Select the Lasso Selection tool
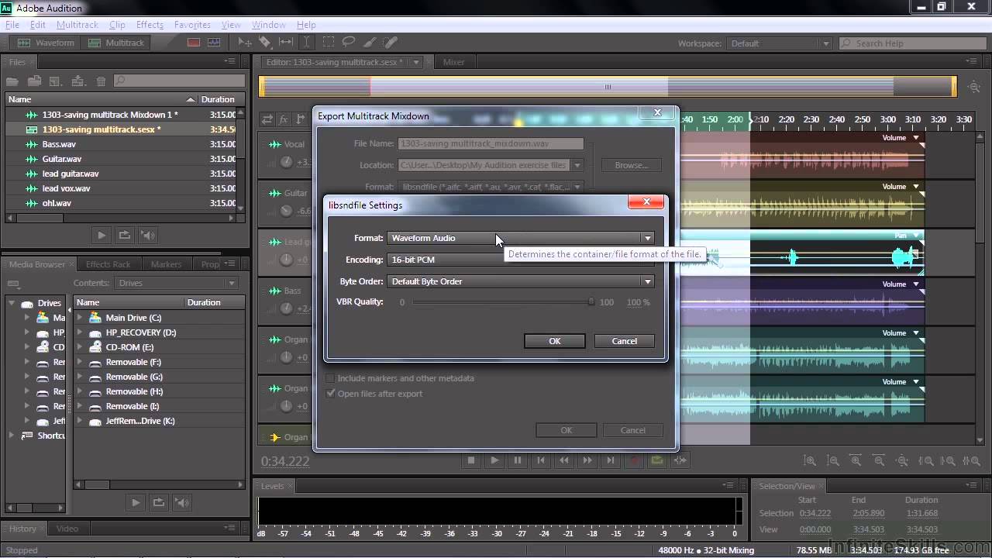This screenshot has width=992, height=558. (x=349, y=43)
